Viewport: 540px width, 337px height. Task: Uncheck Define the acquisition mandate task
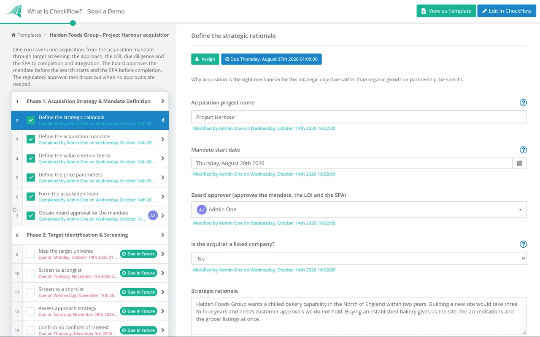pos(31,139)
